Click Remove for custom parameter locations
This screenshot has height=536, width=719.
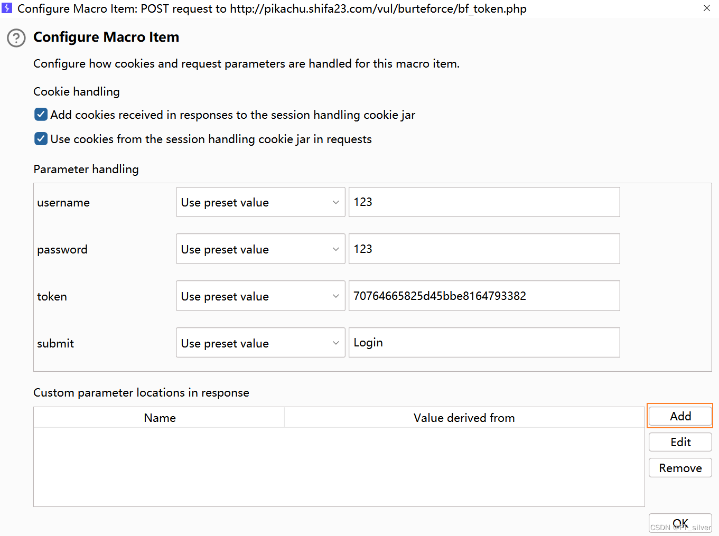pyautogui.click(x=680, y=468)
